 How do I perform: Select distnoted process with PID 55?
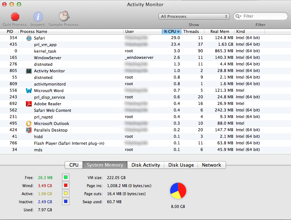click(x=145, y=77)
